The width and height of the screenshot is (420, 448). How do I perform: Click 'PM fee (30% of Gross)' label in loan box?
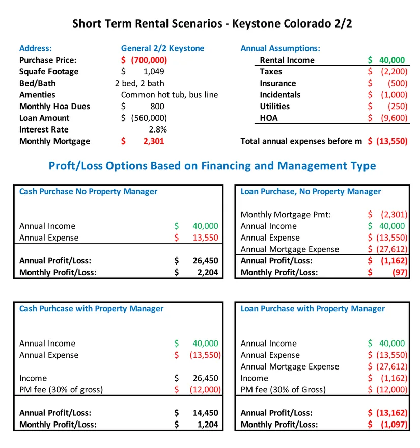(x=283, y=390)
